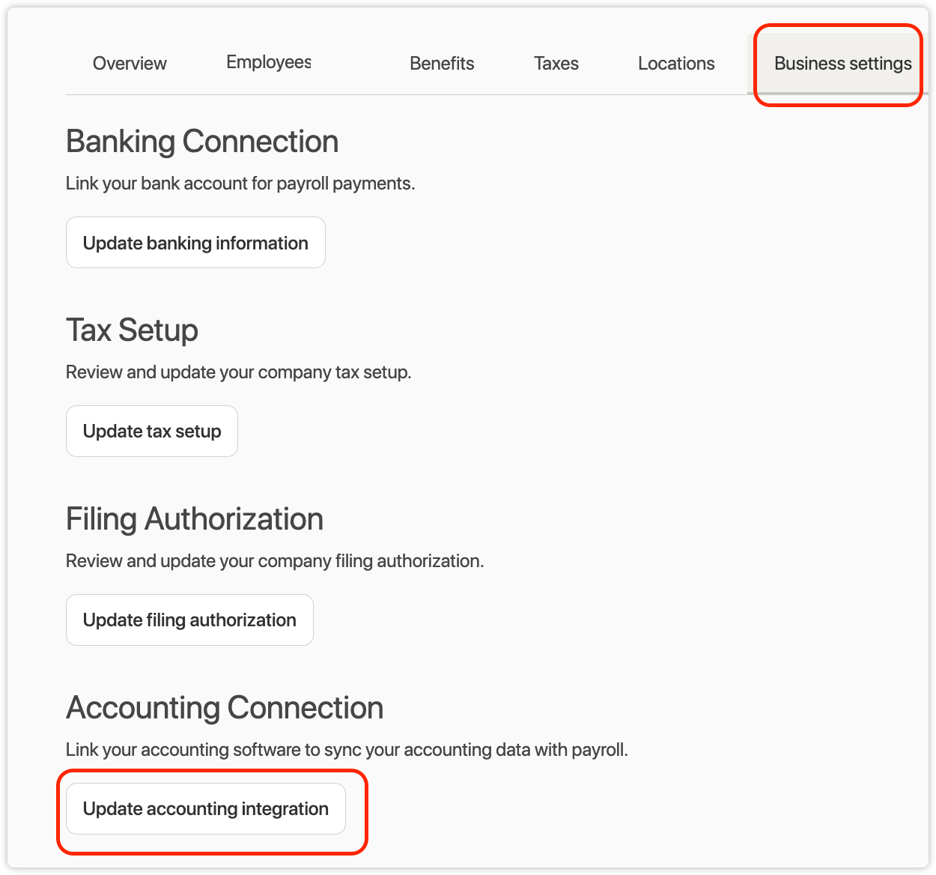Select the Taxes tab

click(x=556, y=64)
